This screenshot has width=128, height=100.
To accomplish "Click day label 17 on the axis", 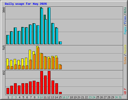I will (67, 97).
